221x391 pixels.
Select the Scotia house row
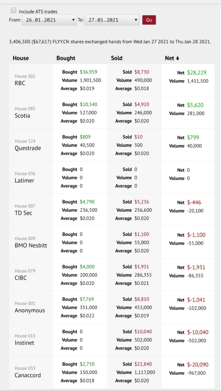22,115
